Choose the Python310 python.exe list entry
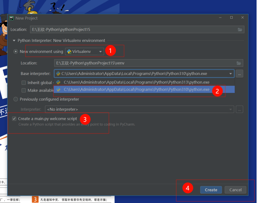This screenshot has width=265, height=203. coord(144,90)
